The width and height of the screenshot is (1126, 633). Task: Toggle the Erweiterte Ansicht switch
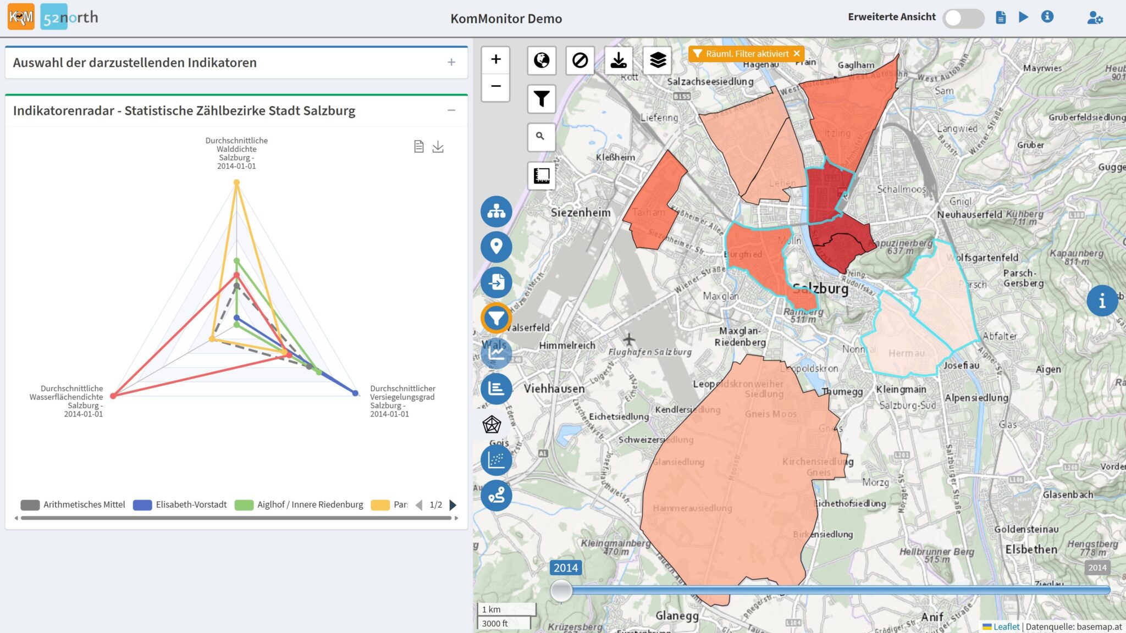(x=963, y=18)
